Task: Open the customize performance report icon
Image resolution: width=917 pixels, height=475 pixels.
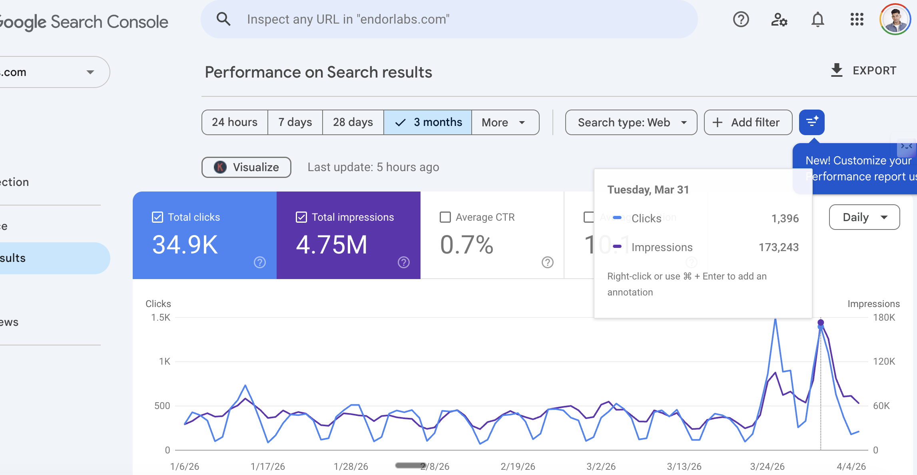Action: point(811,122)
